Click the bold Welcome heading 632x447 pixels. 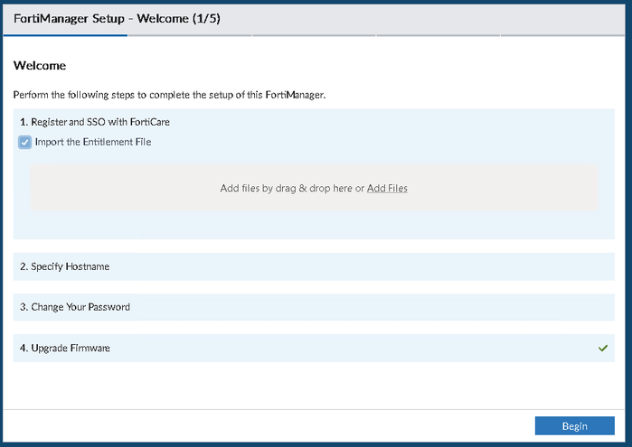[40, 66]
